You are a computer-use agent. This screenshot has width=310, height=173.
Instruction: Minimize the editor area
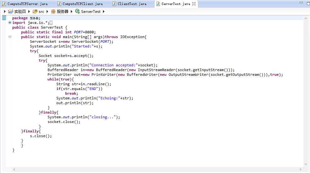(301, 3)
